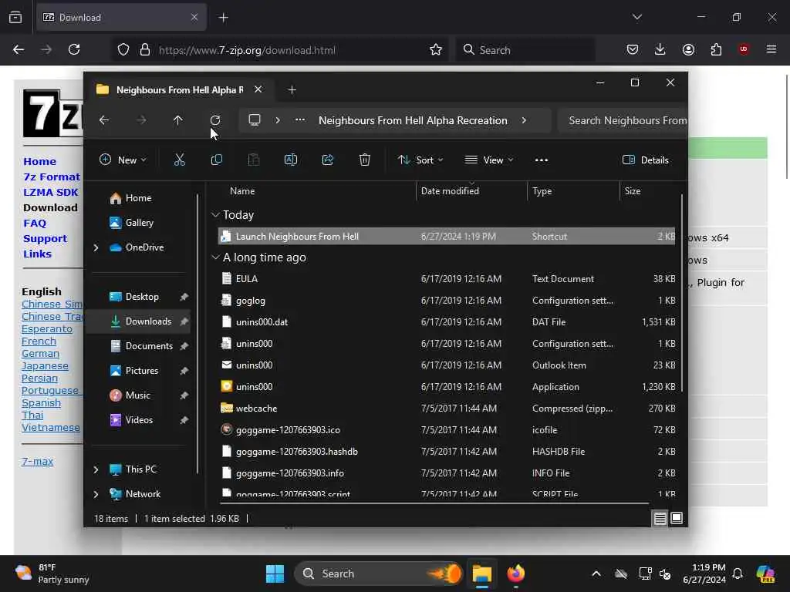Open File Explorer from the taskbar
790x592 pixels.
(481, 573)
